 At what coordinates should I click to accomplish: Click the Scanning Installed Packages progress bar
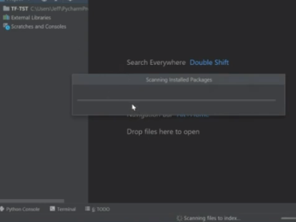176,100
